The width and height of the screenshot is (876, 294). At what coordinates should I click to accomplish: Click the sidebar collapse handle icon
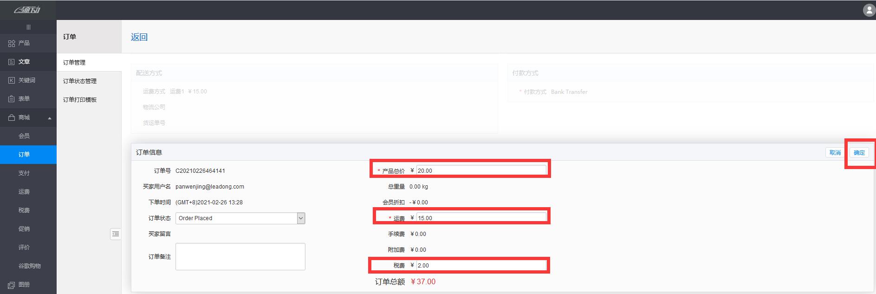pos(28,27)
